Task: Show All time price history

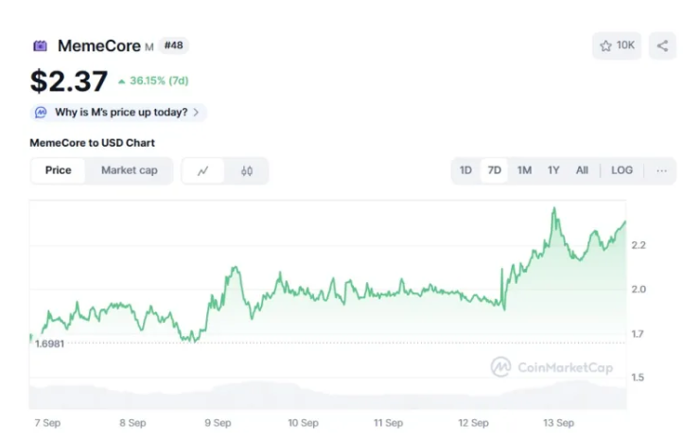Action: (x=582, y=170)
